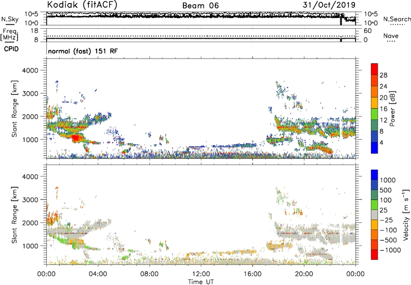Click the "18" frequency axis tick label

click(x=34, y=31)
